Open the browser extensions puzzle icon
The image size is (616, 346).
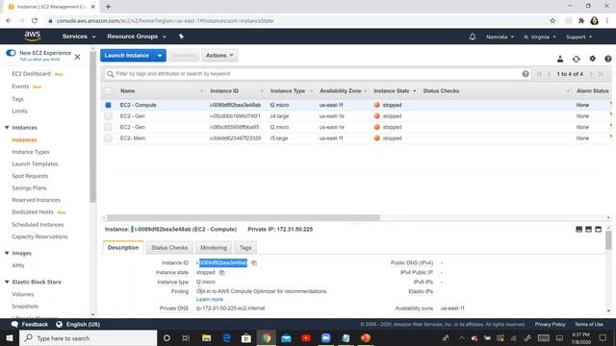coord(581,21)
